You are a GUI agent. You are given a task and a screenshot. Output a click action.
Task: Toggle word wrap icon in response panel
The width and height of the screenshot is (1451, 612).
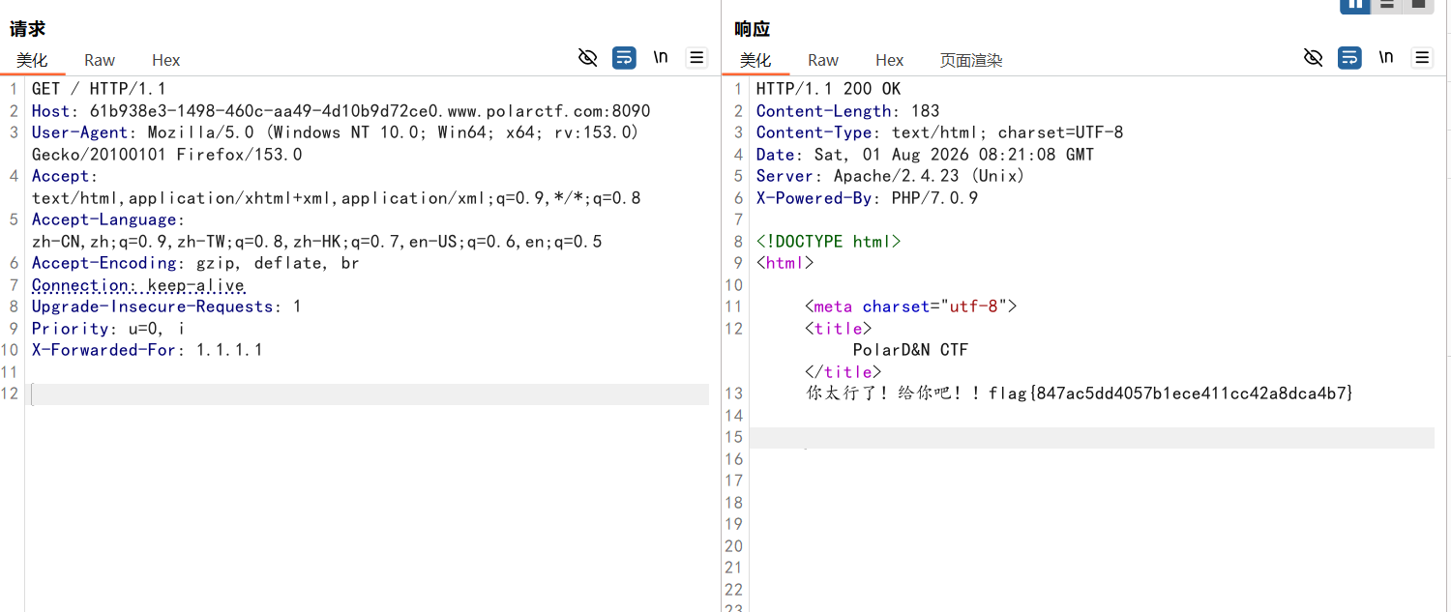click(x=1349, y=58)
